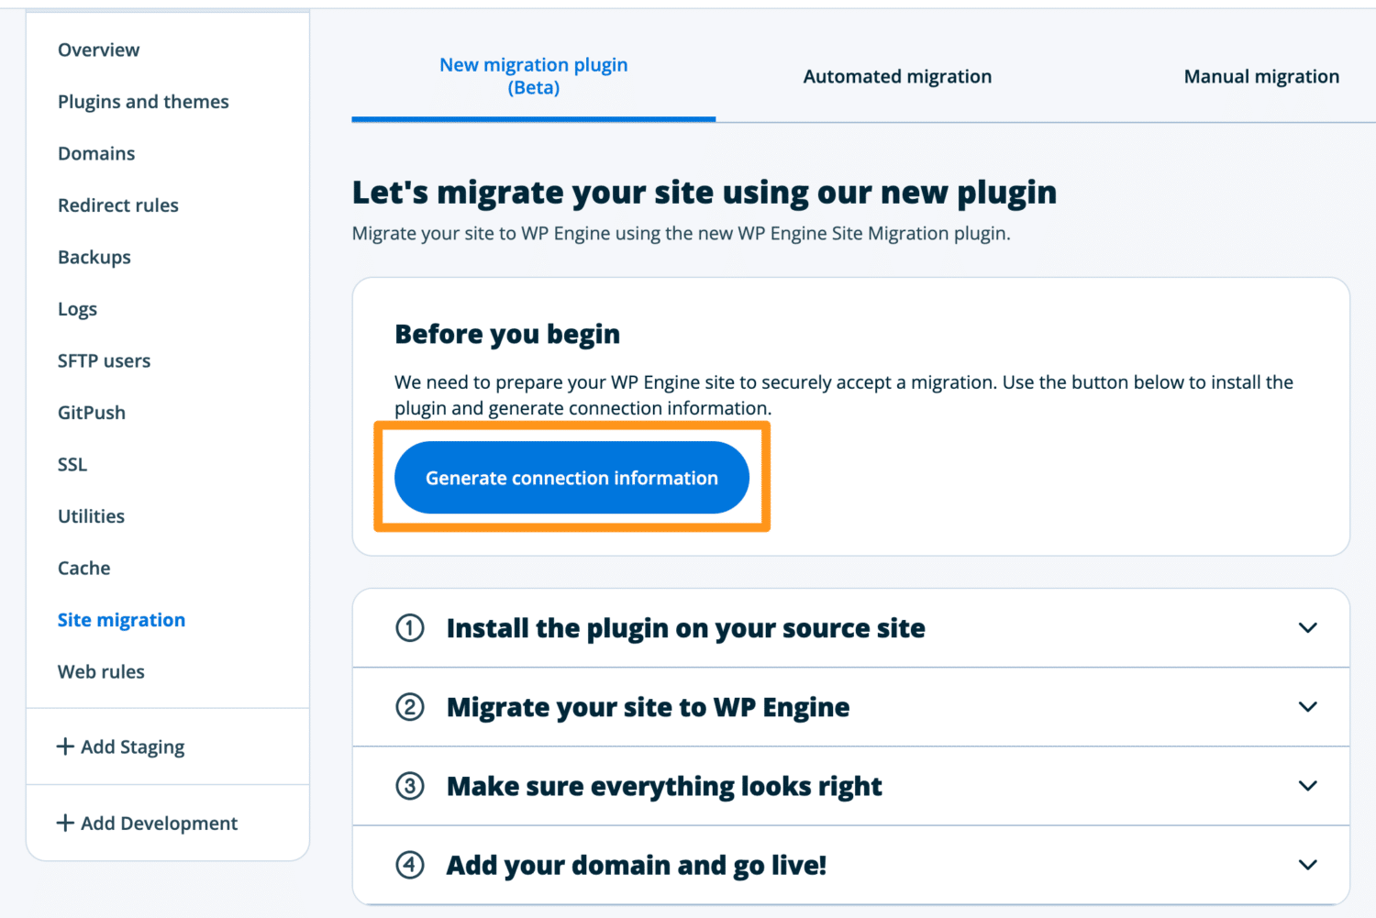Click the step 3 numbered circle icon

point(409,786)
